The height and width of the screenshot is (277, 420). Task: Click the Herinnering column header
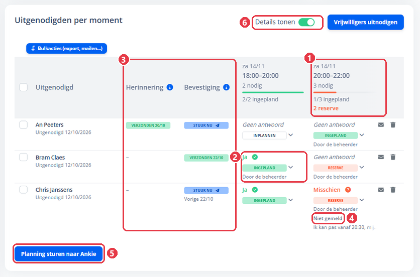tap(145, 87)
